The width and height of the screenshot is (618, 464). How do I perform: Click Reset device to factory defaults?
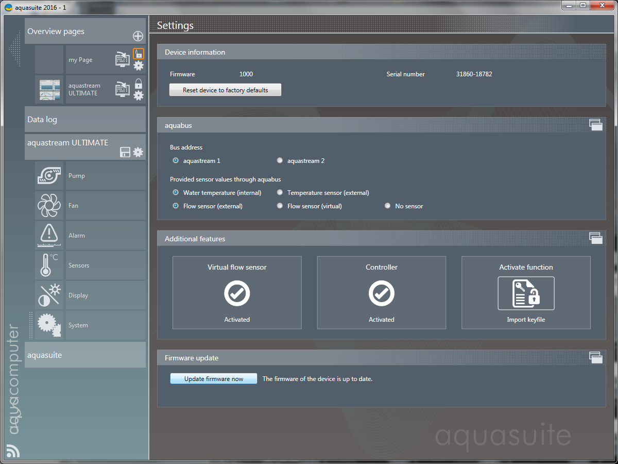pyautogui.click(x=226, y=90)
